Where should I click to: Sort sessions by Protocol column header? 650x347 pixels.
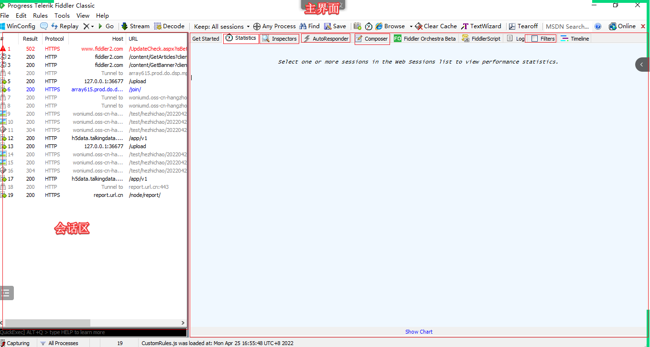click(x=54, y=39)
